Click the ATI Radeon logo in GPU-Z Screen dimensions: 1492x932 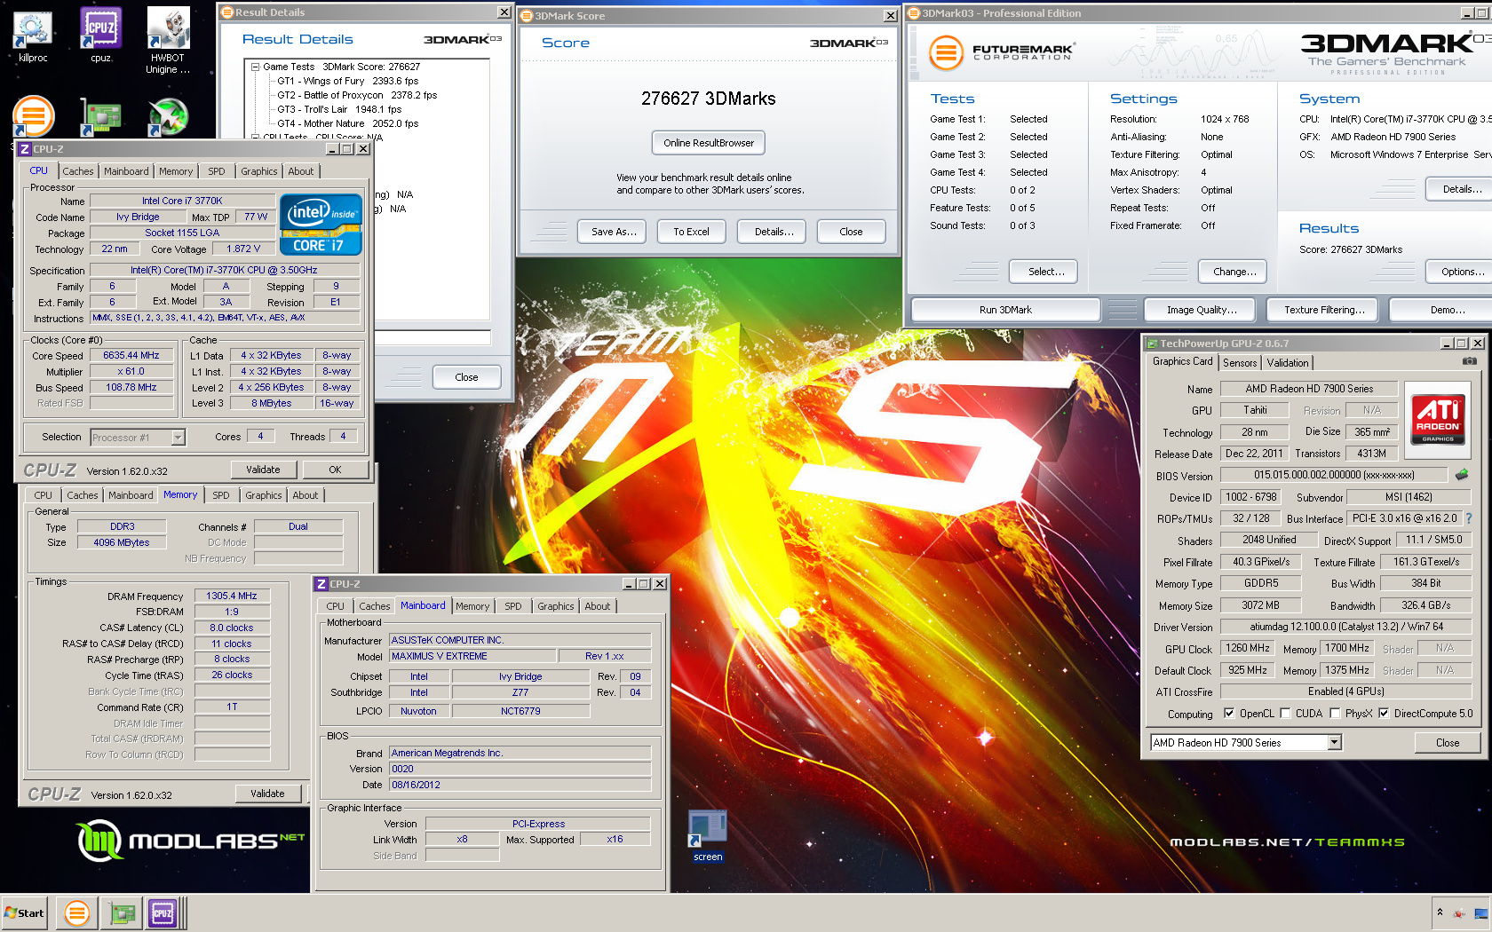[x=1438, y=420]
